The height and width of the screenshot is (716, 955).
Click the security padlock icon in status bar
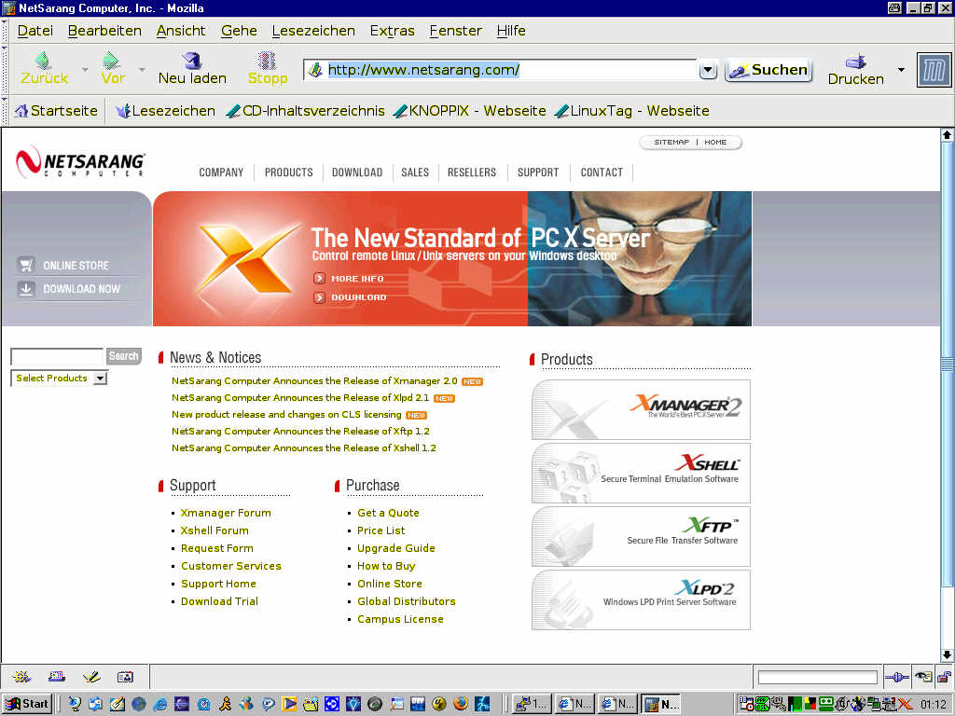coord(944,677)
